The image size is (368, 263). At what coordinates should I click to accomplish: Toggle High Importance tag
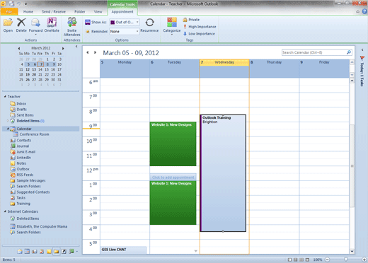(200, 27)
